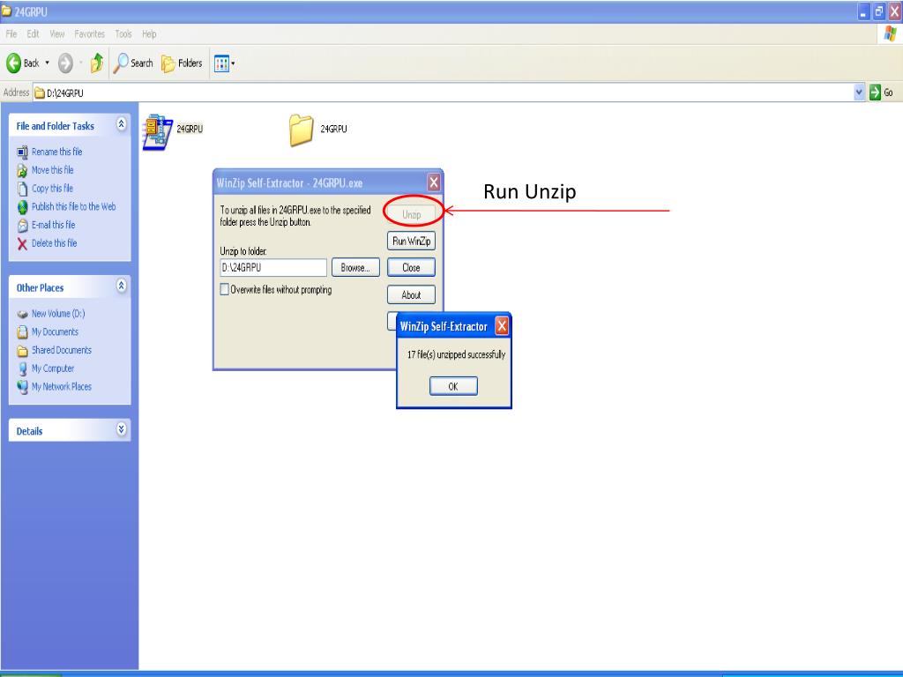Restore down the 24GRPU Explorer window
Viewport: 903px width, 677px height.
pyautogui.click(x=879, y=11)
